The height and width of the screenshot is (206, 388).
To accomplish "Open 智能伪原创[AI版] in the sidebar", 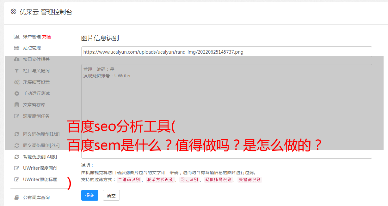I will coord(40,157).
